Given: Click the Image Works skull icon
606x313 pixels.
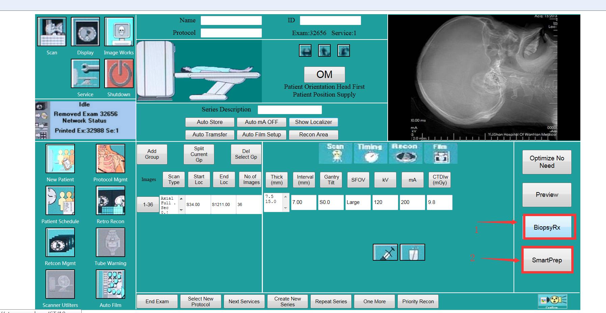Looking at the screenshot, I should click(x=119, y=32).
